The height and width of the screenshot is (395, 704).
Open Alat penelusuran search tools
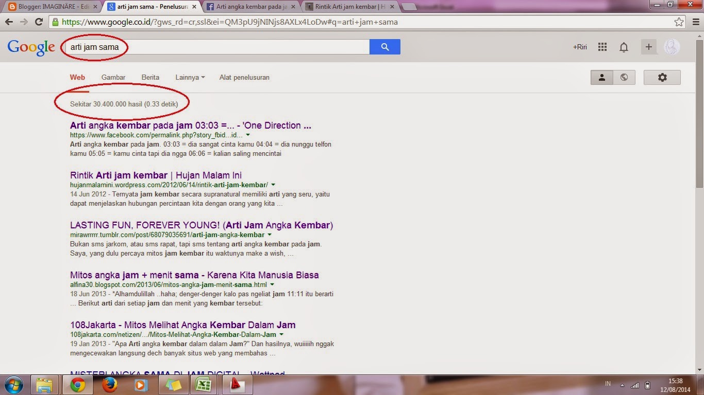pyautogui.click(x=244, y=77)
